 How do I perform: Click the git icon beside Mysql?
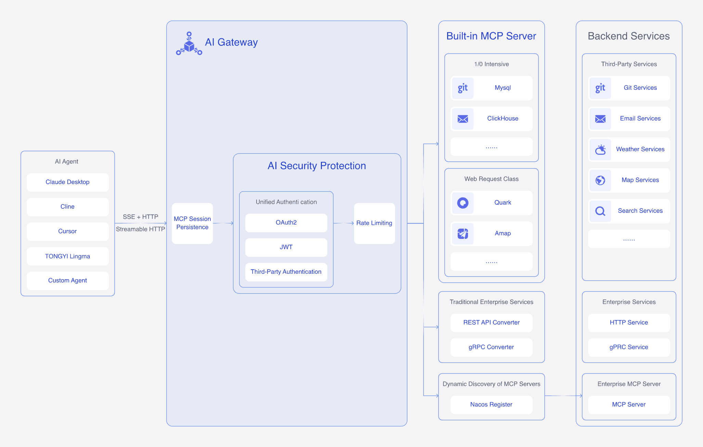[463, 88]
